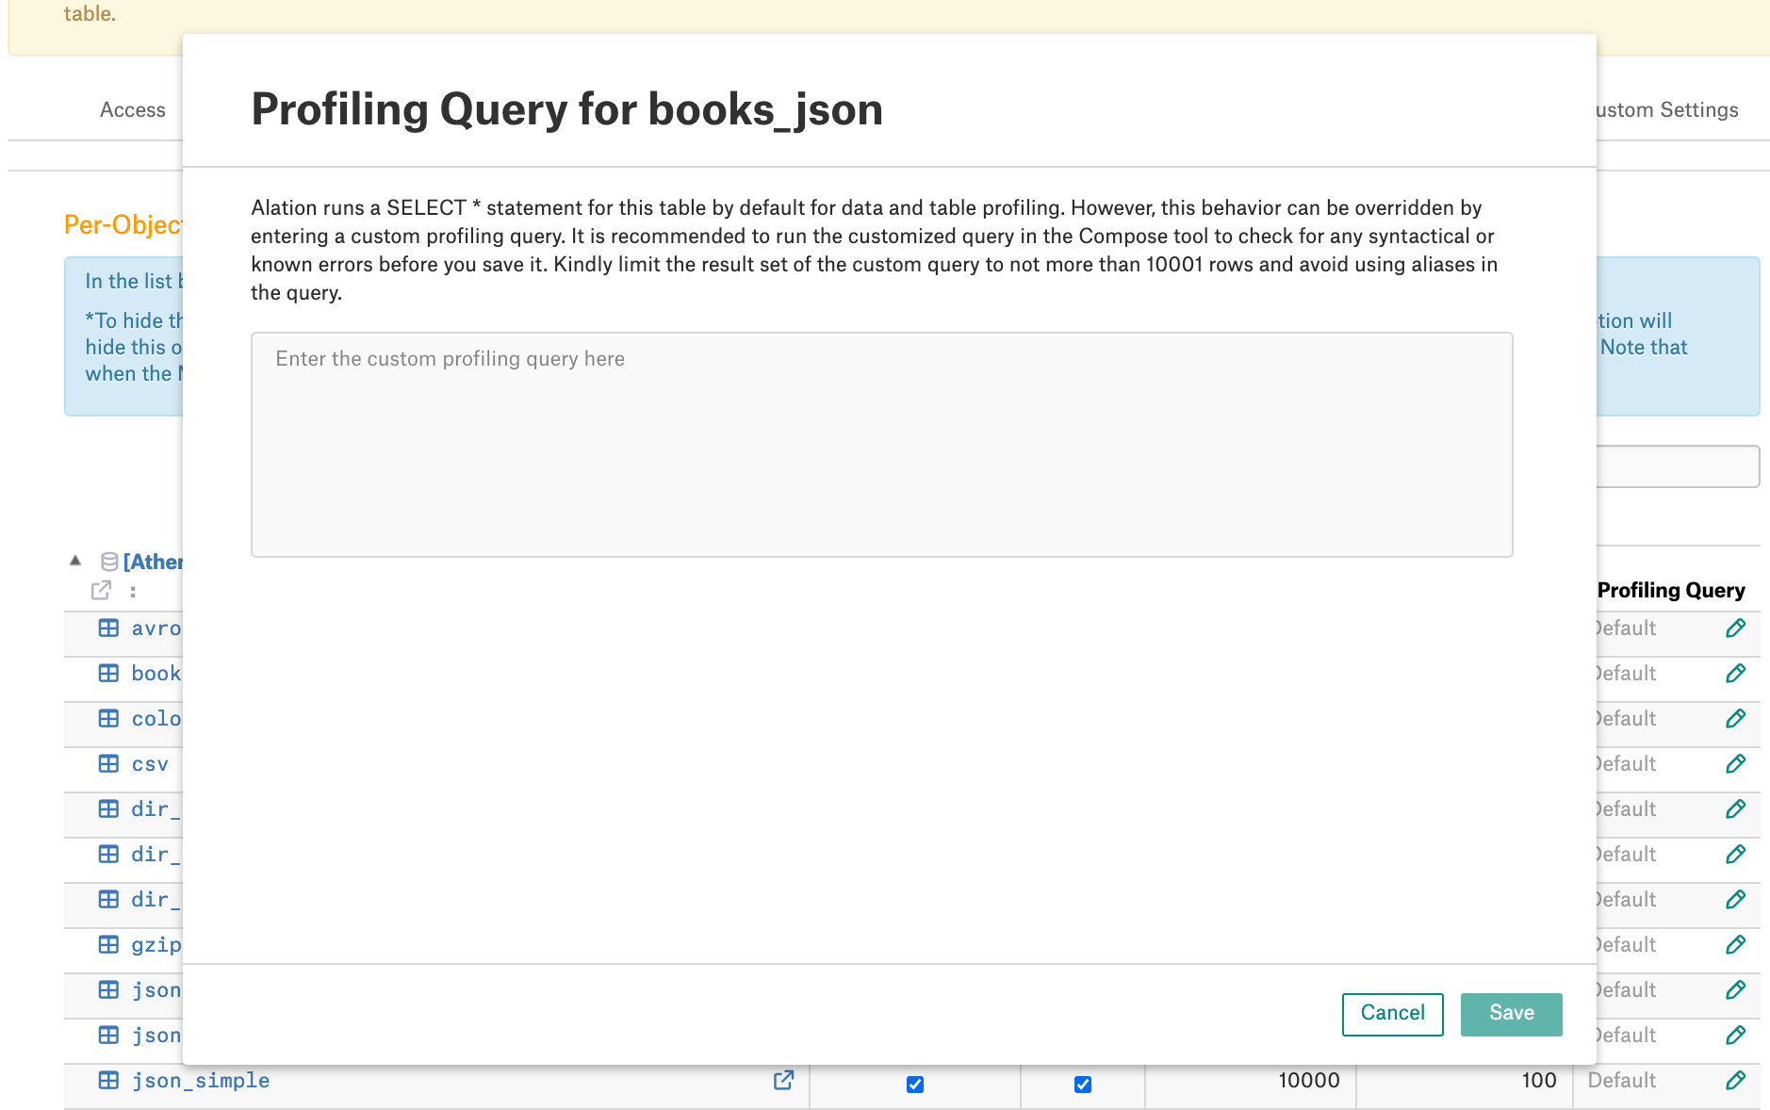Click Default text in json_simple row
Image resolution: width=1770 pixels, height=1110 pixels.
tap(1621, 1081)
